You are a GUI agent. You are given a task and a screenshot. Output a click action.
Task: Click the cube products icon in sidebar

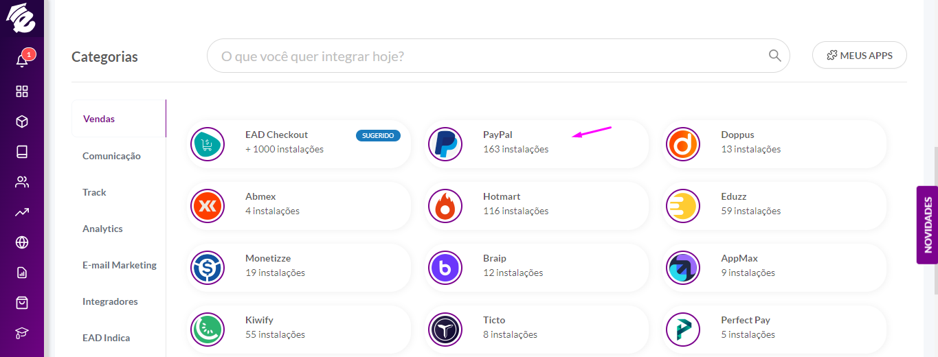[x=22, y=122]
